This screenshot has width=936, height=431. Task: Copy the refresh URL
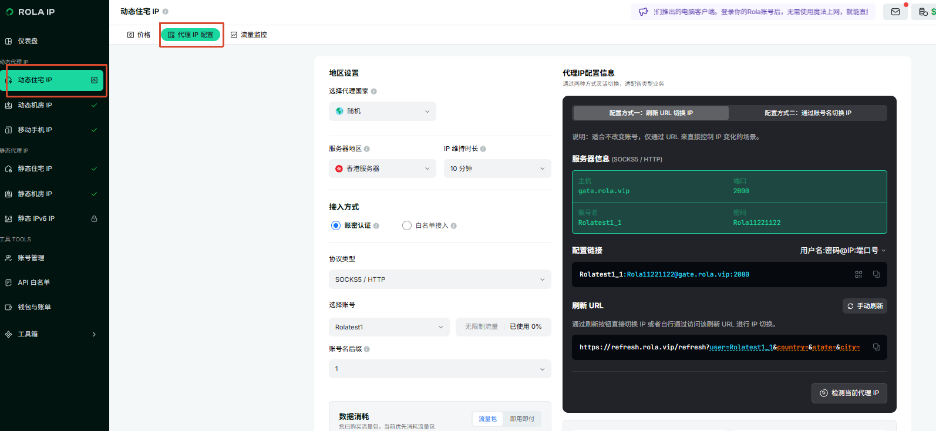pos(876,347)
